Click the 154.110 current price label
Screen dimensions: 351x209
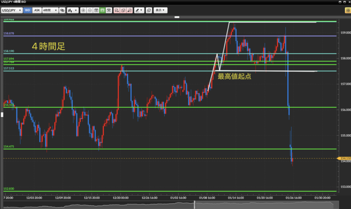[x=344, y=158]
